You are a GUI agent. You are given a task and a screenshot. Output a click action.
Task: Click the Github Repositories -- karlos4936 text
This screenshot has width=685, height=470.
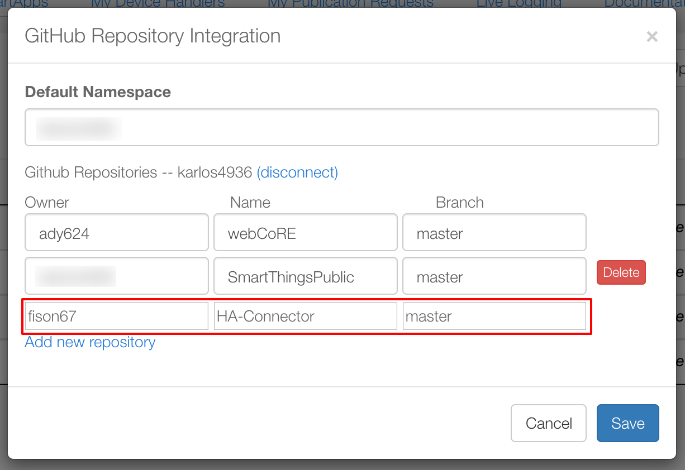[139, 172]
